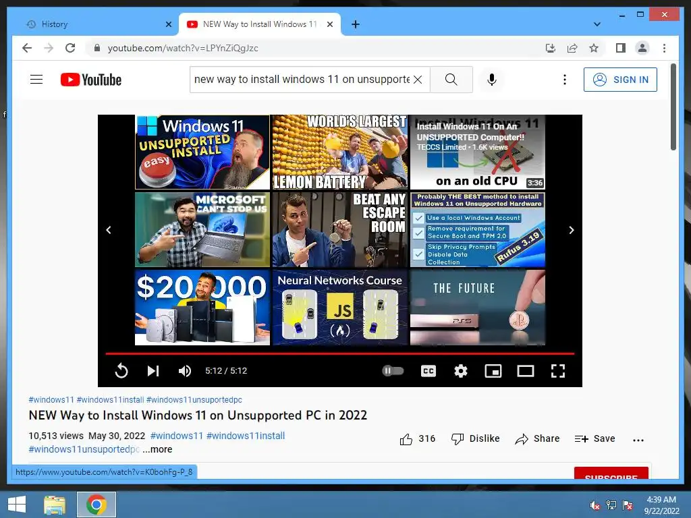The image size is (691, 518).
Task: Open Neural Networks Course thumbnail
Action: (x=340, y=308)
